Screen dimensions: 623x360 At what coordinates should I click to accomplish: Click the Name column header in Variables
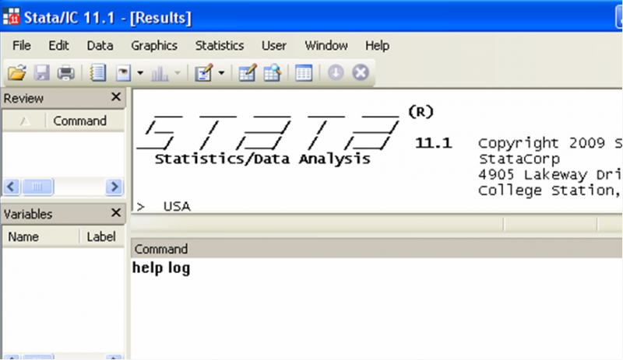click(x=23, y=237)
